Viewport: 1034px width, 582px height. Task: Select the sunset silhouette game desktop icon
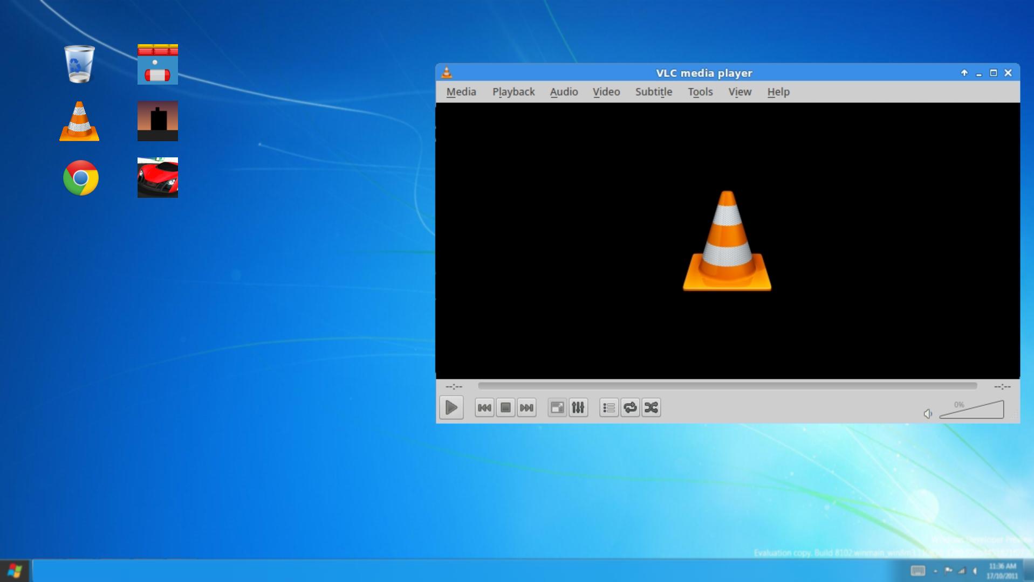coord(158,121)
